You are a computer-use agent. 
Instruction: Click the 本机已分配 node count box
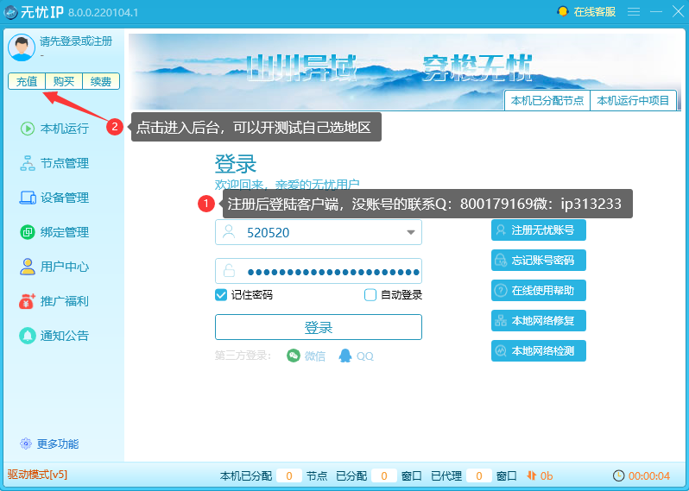pos(289,475)
